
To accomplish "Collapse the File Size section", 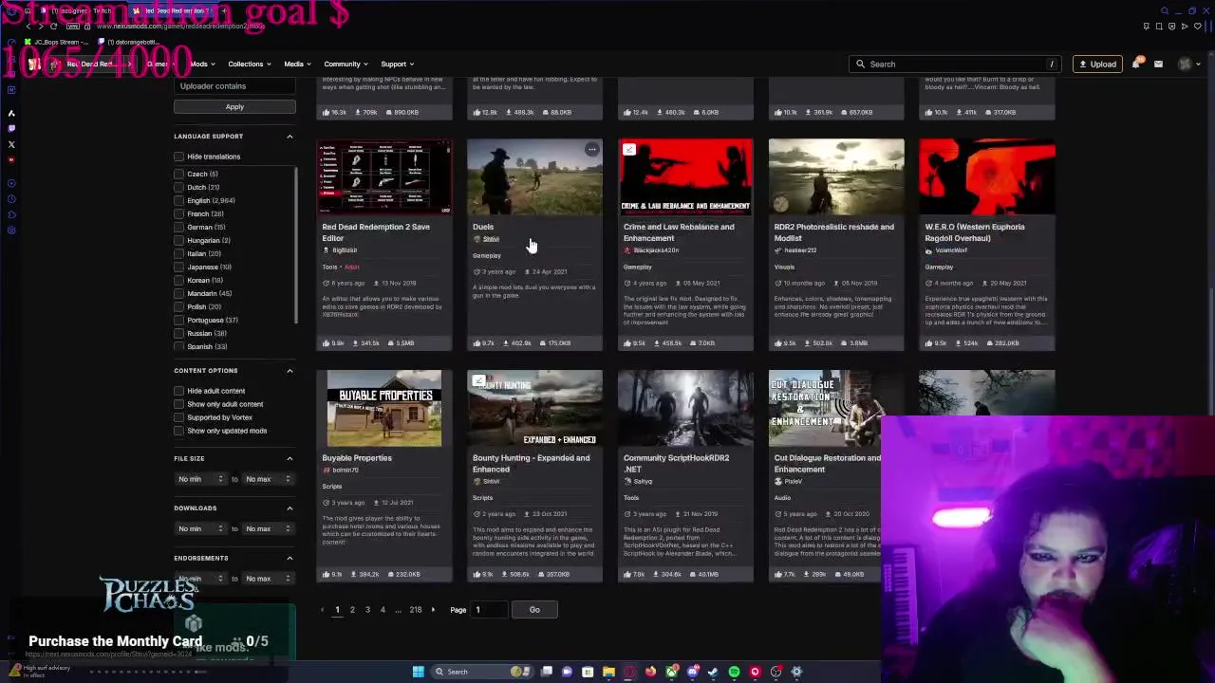I will pos(290,458).
